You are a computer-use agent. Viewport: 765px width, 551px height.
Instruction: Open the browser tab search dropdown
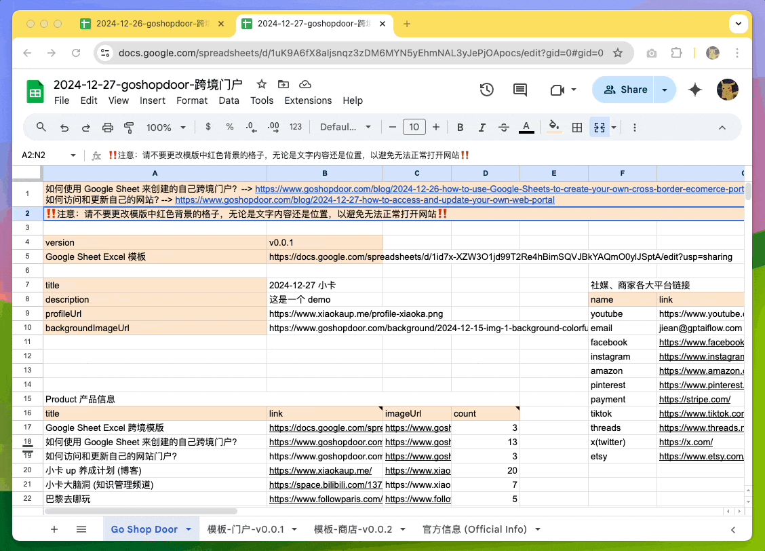point(739,24)
